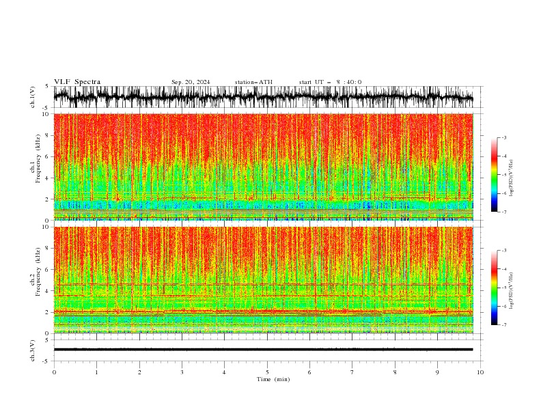Click the "5" tick on the Time axis
541x418 pixels.
267,372
